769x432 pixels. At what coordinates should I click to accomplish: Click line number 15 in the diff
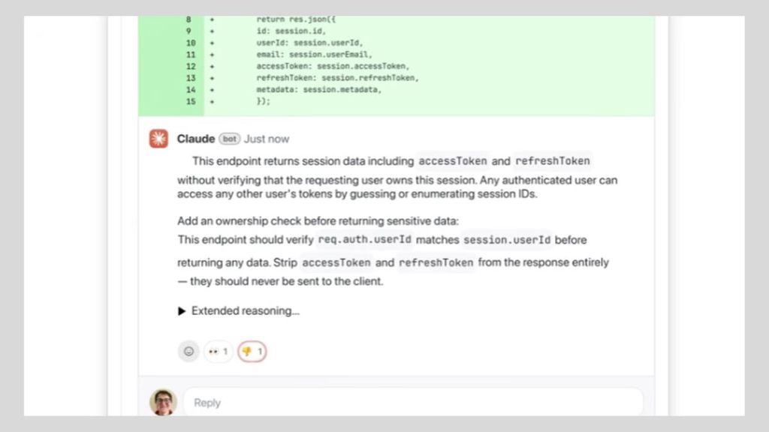pyautogui.click(x=188, y=101)
